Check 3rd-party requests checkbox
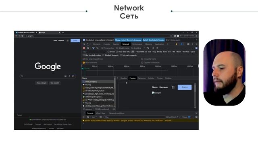Viewport: 258px width, 145px height. click(121, 55)
